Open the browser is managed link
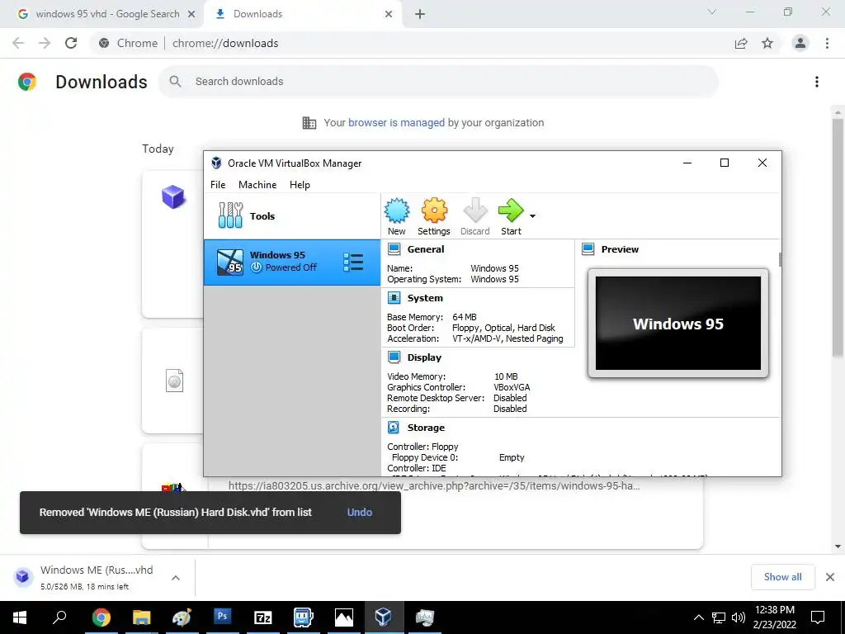Screen dimensions: 845x634 [x=396, y=123]
